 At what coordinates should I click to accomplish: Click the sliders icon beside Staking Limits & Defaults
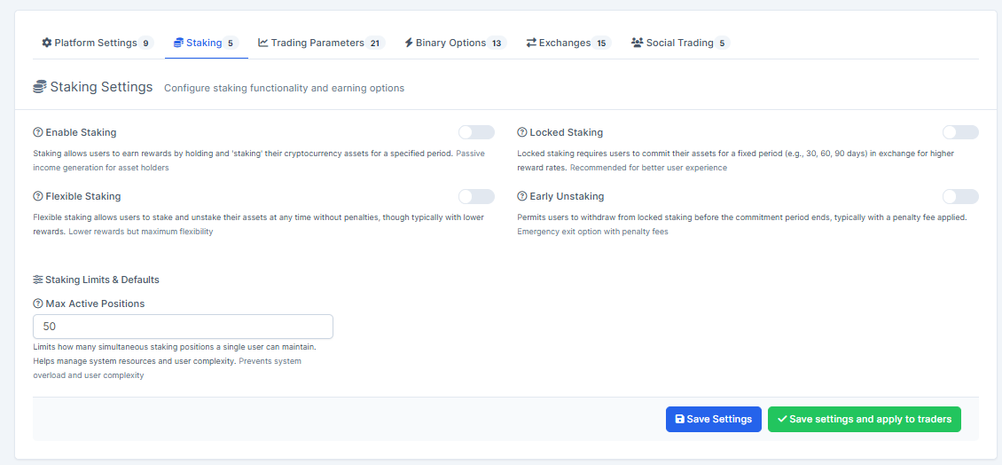coord(38,280)
